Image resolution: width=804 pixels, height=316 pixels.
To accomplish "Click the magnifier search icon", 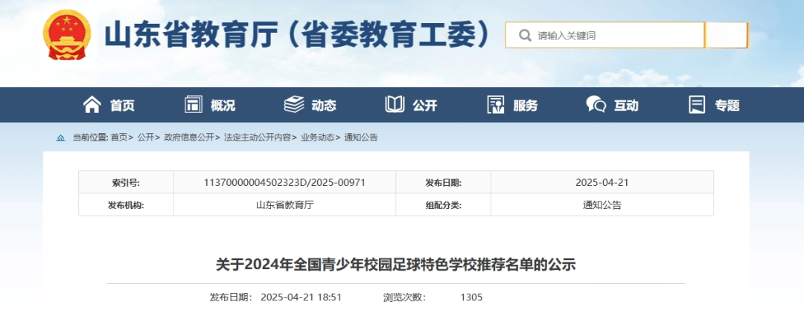I will point(525,36).
